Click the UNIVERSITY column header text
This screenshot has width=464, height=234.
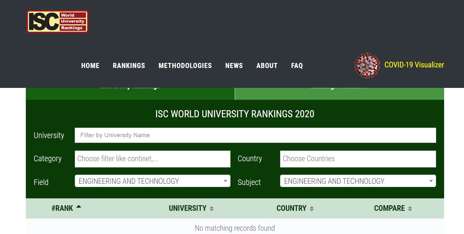pos(187,208)
